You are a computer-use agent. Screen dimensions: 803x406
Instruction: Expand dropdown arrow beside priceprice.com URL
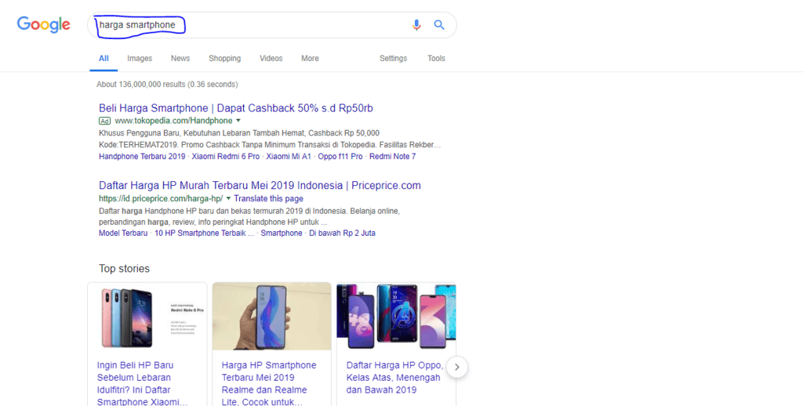(x=228, y=198)
